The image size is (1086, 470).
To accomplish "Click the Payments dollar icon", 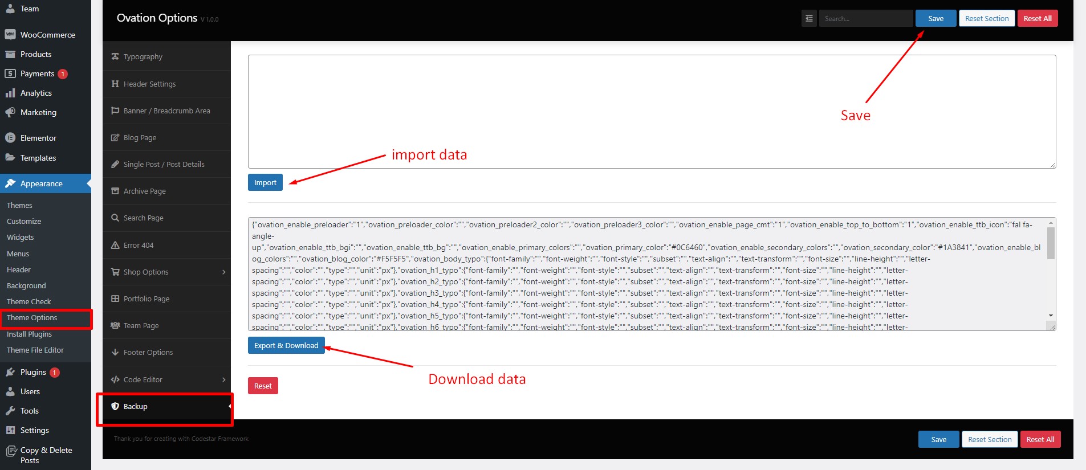I will (x=10, y=73).
